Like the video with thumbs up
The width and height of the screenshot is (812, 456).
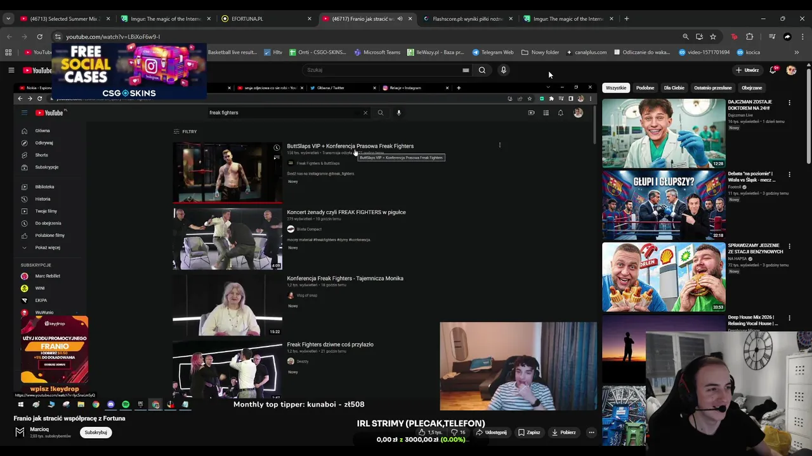[430, 433]
